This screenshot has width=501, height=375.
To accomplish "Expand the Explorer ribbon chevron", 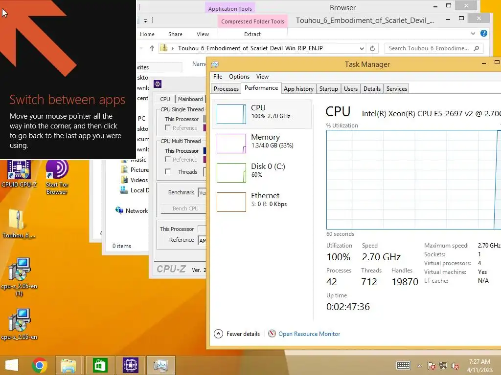I will [x=473, y=33].
